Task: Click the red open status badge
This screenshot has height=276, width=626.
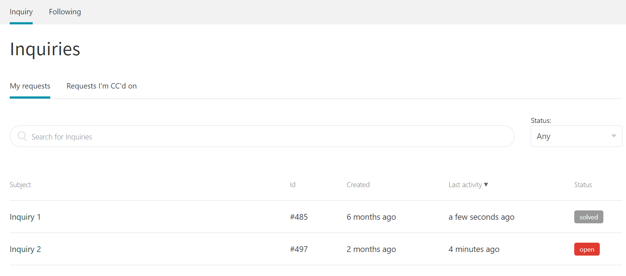Action: point(587,249)
